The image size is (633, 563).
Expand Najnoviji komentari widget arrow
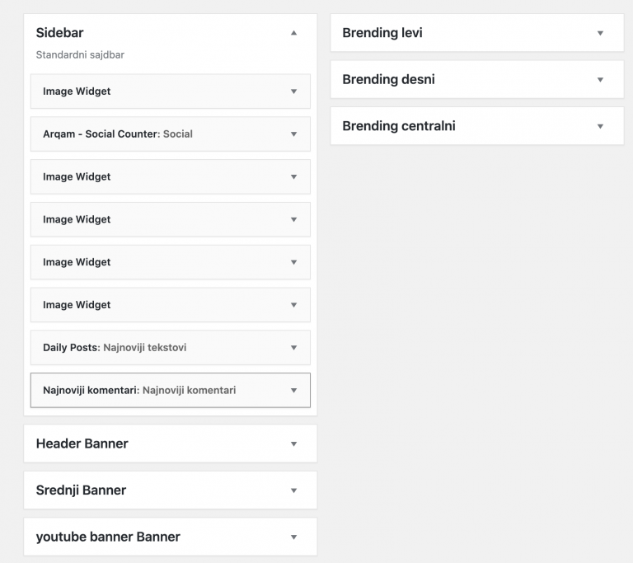tap(294, 391)
